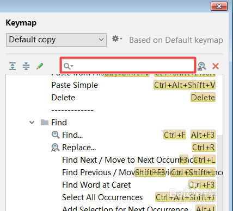The image size is (233, 211).
Task: Click the Collapse All icon
Action: click(26, 66)
